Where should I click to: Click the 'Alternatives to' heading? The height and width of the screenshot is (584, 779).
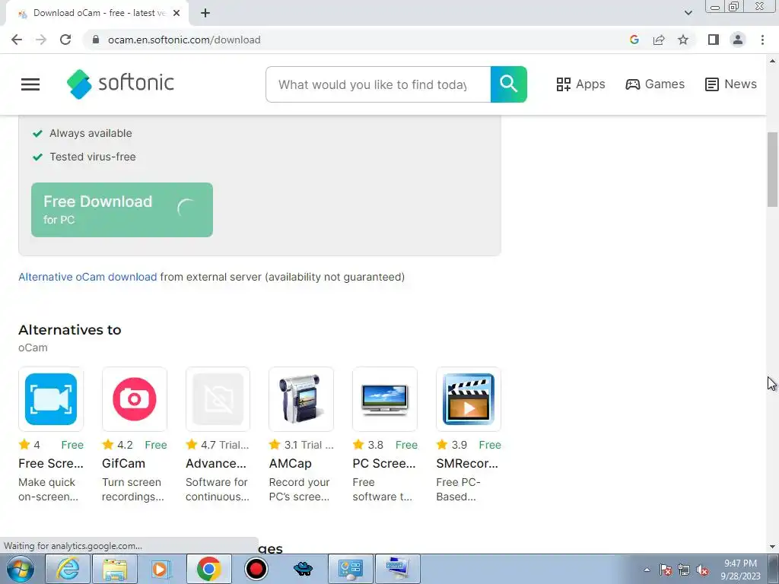pyautogui.click(x=69, y=330)
